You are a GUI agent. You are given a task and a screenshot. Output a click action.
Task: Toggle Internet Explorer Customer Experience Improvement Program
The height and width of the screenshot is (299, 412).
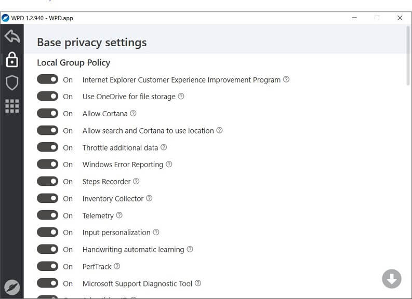coord(48,79)
